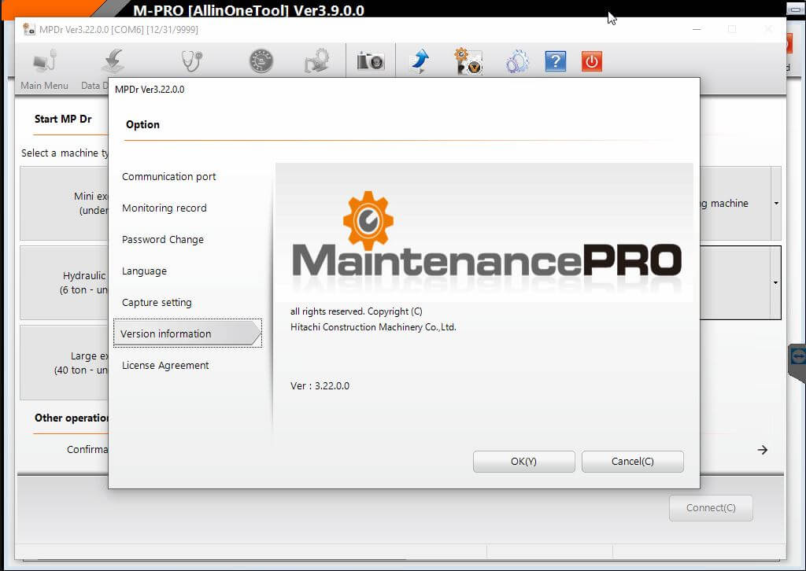Click the orange gear option icon

click(x=468, y=61)
